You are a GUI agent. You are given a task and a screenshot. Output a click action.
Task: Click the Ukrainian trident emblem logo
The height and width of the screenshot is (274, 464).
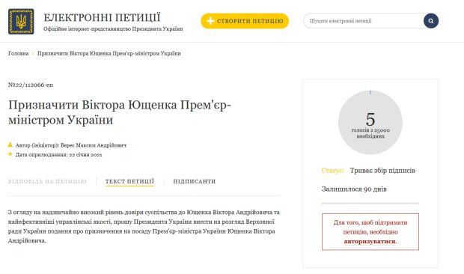tap(21, 22)
